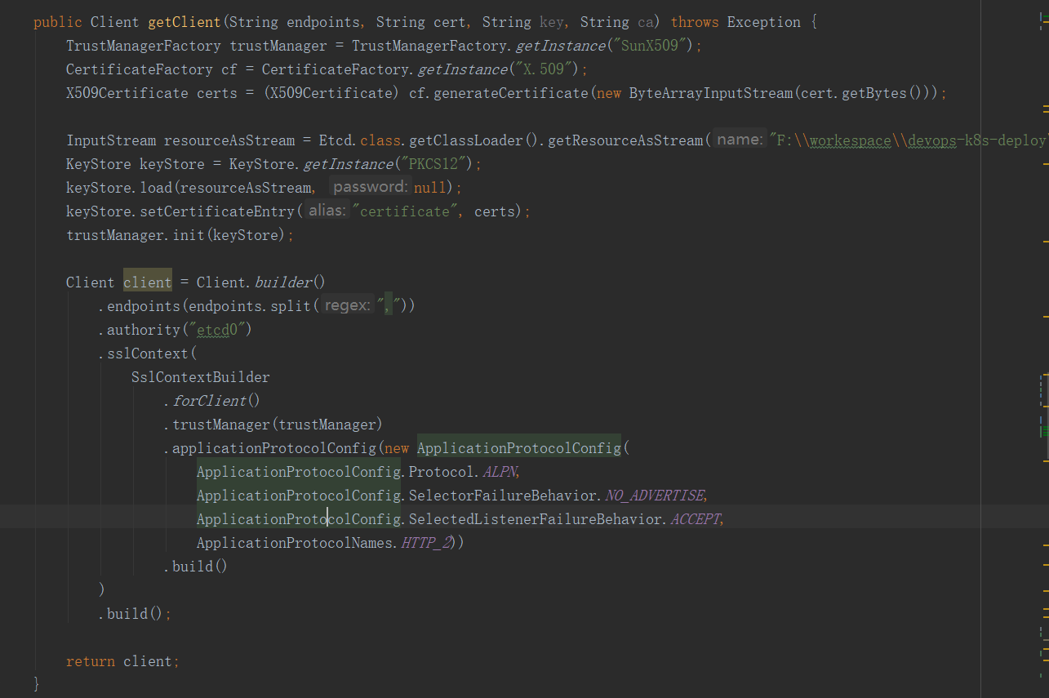Click the "SunX509" string literal
Viewport: 1049px width, 698px height.
[x=650, y=46]
